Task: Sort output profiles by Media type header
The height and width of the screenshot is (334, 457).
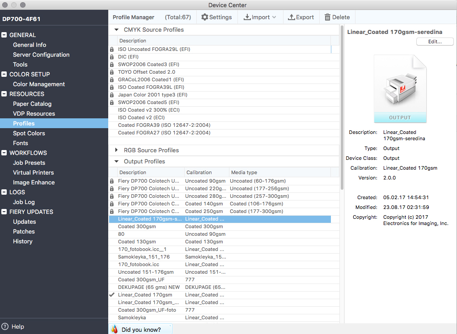Action: click(280, 172)
